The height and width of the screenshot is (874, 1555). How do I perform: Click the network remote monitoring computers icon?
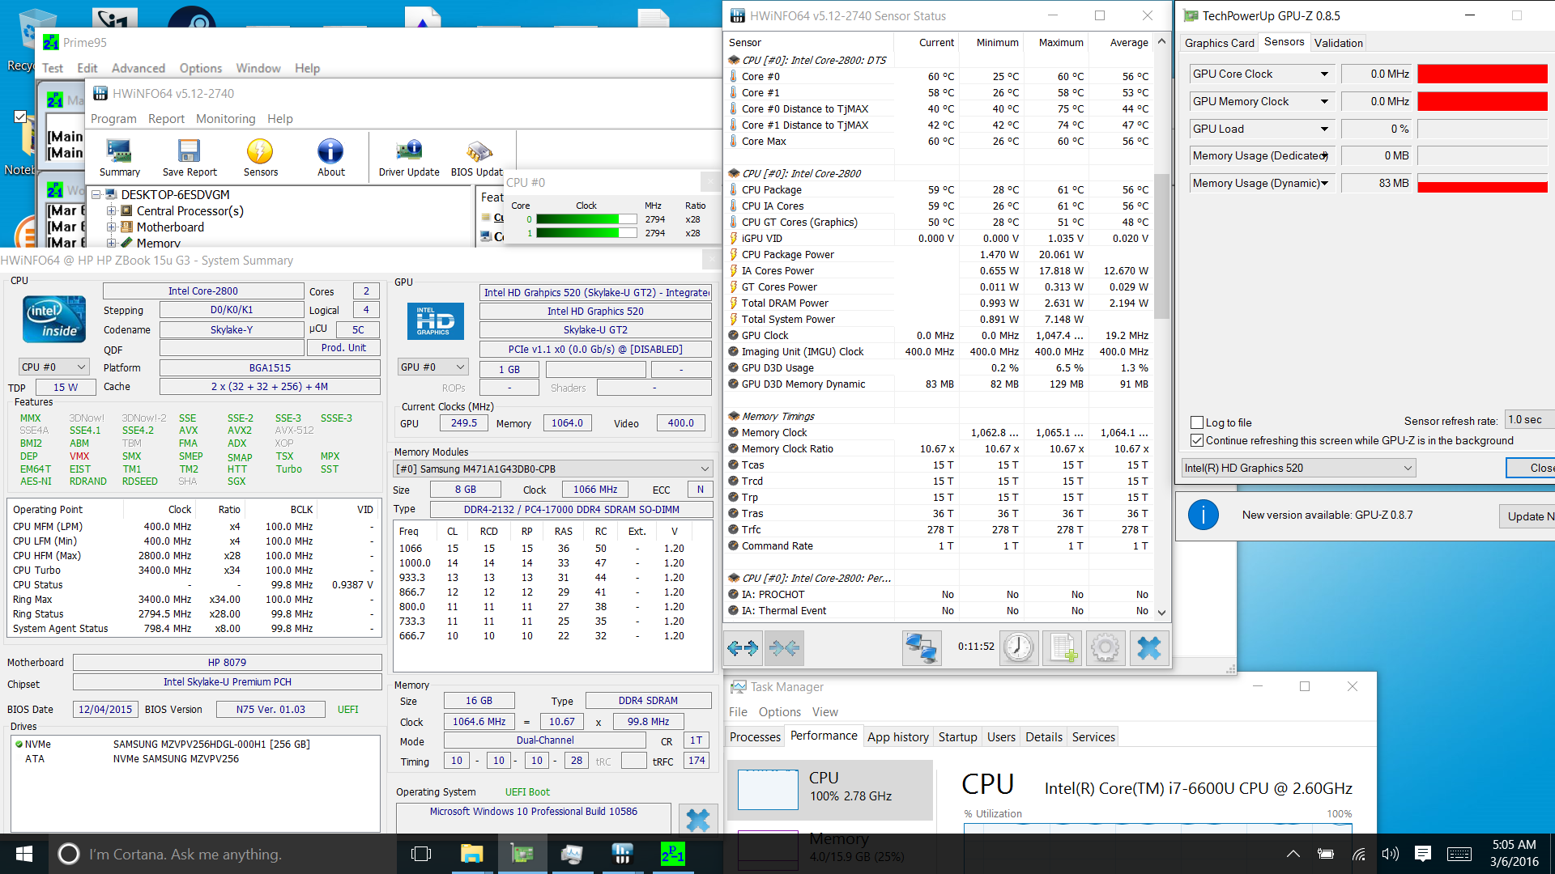[922, 647]
